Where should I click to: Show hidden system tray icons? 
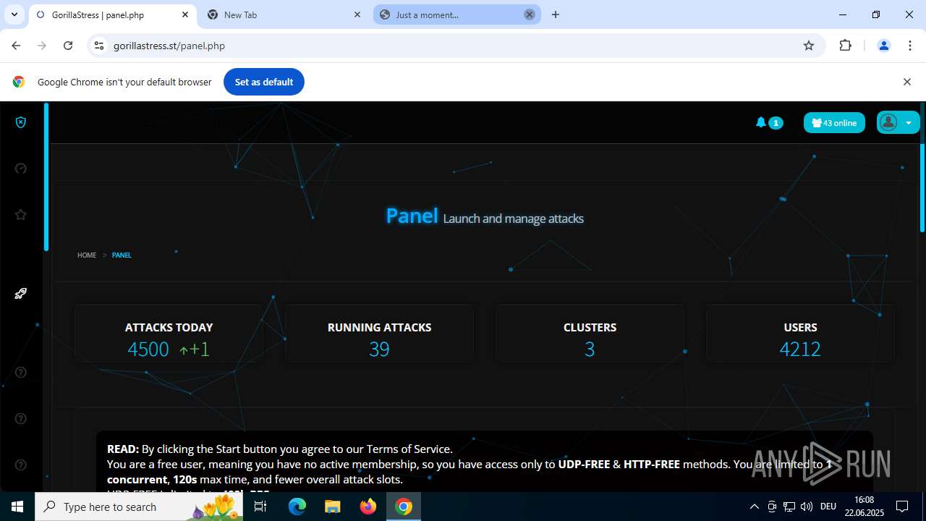[754, 507]
